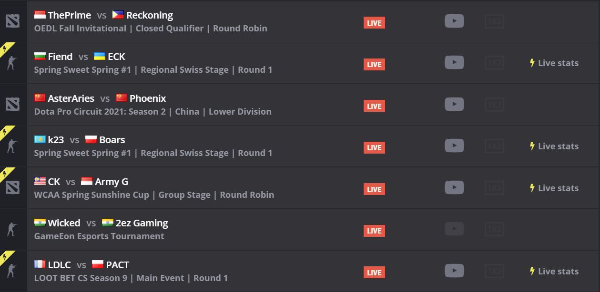Open the AsterAries vs Phoenix match title
The width and height of the screenshot is (600, 292).
(100, 98)
